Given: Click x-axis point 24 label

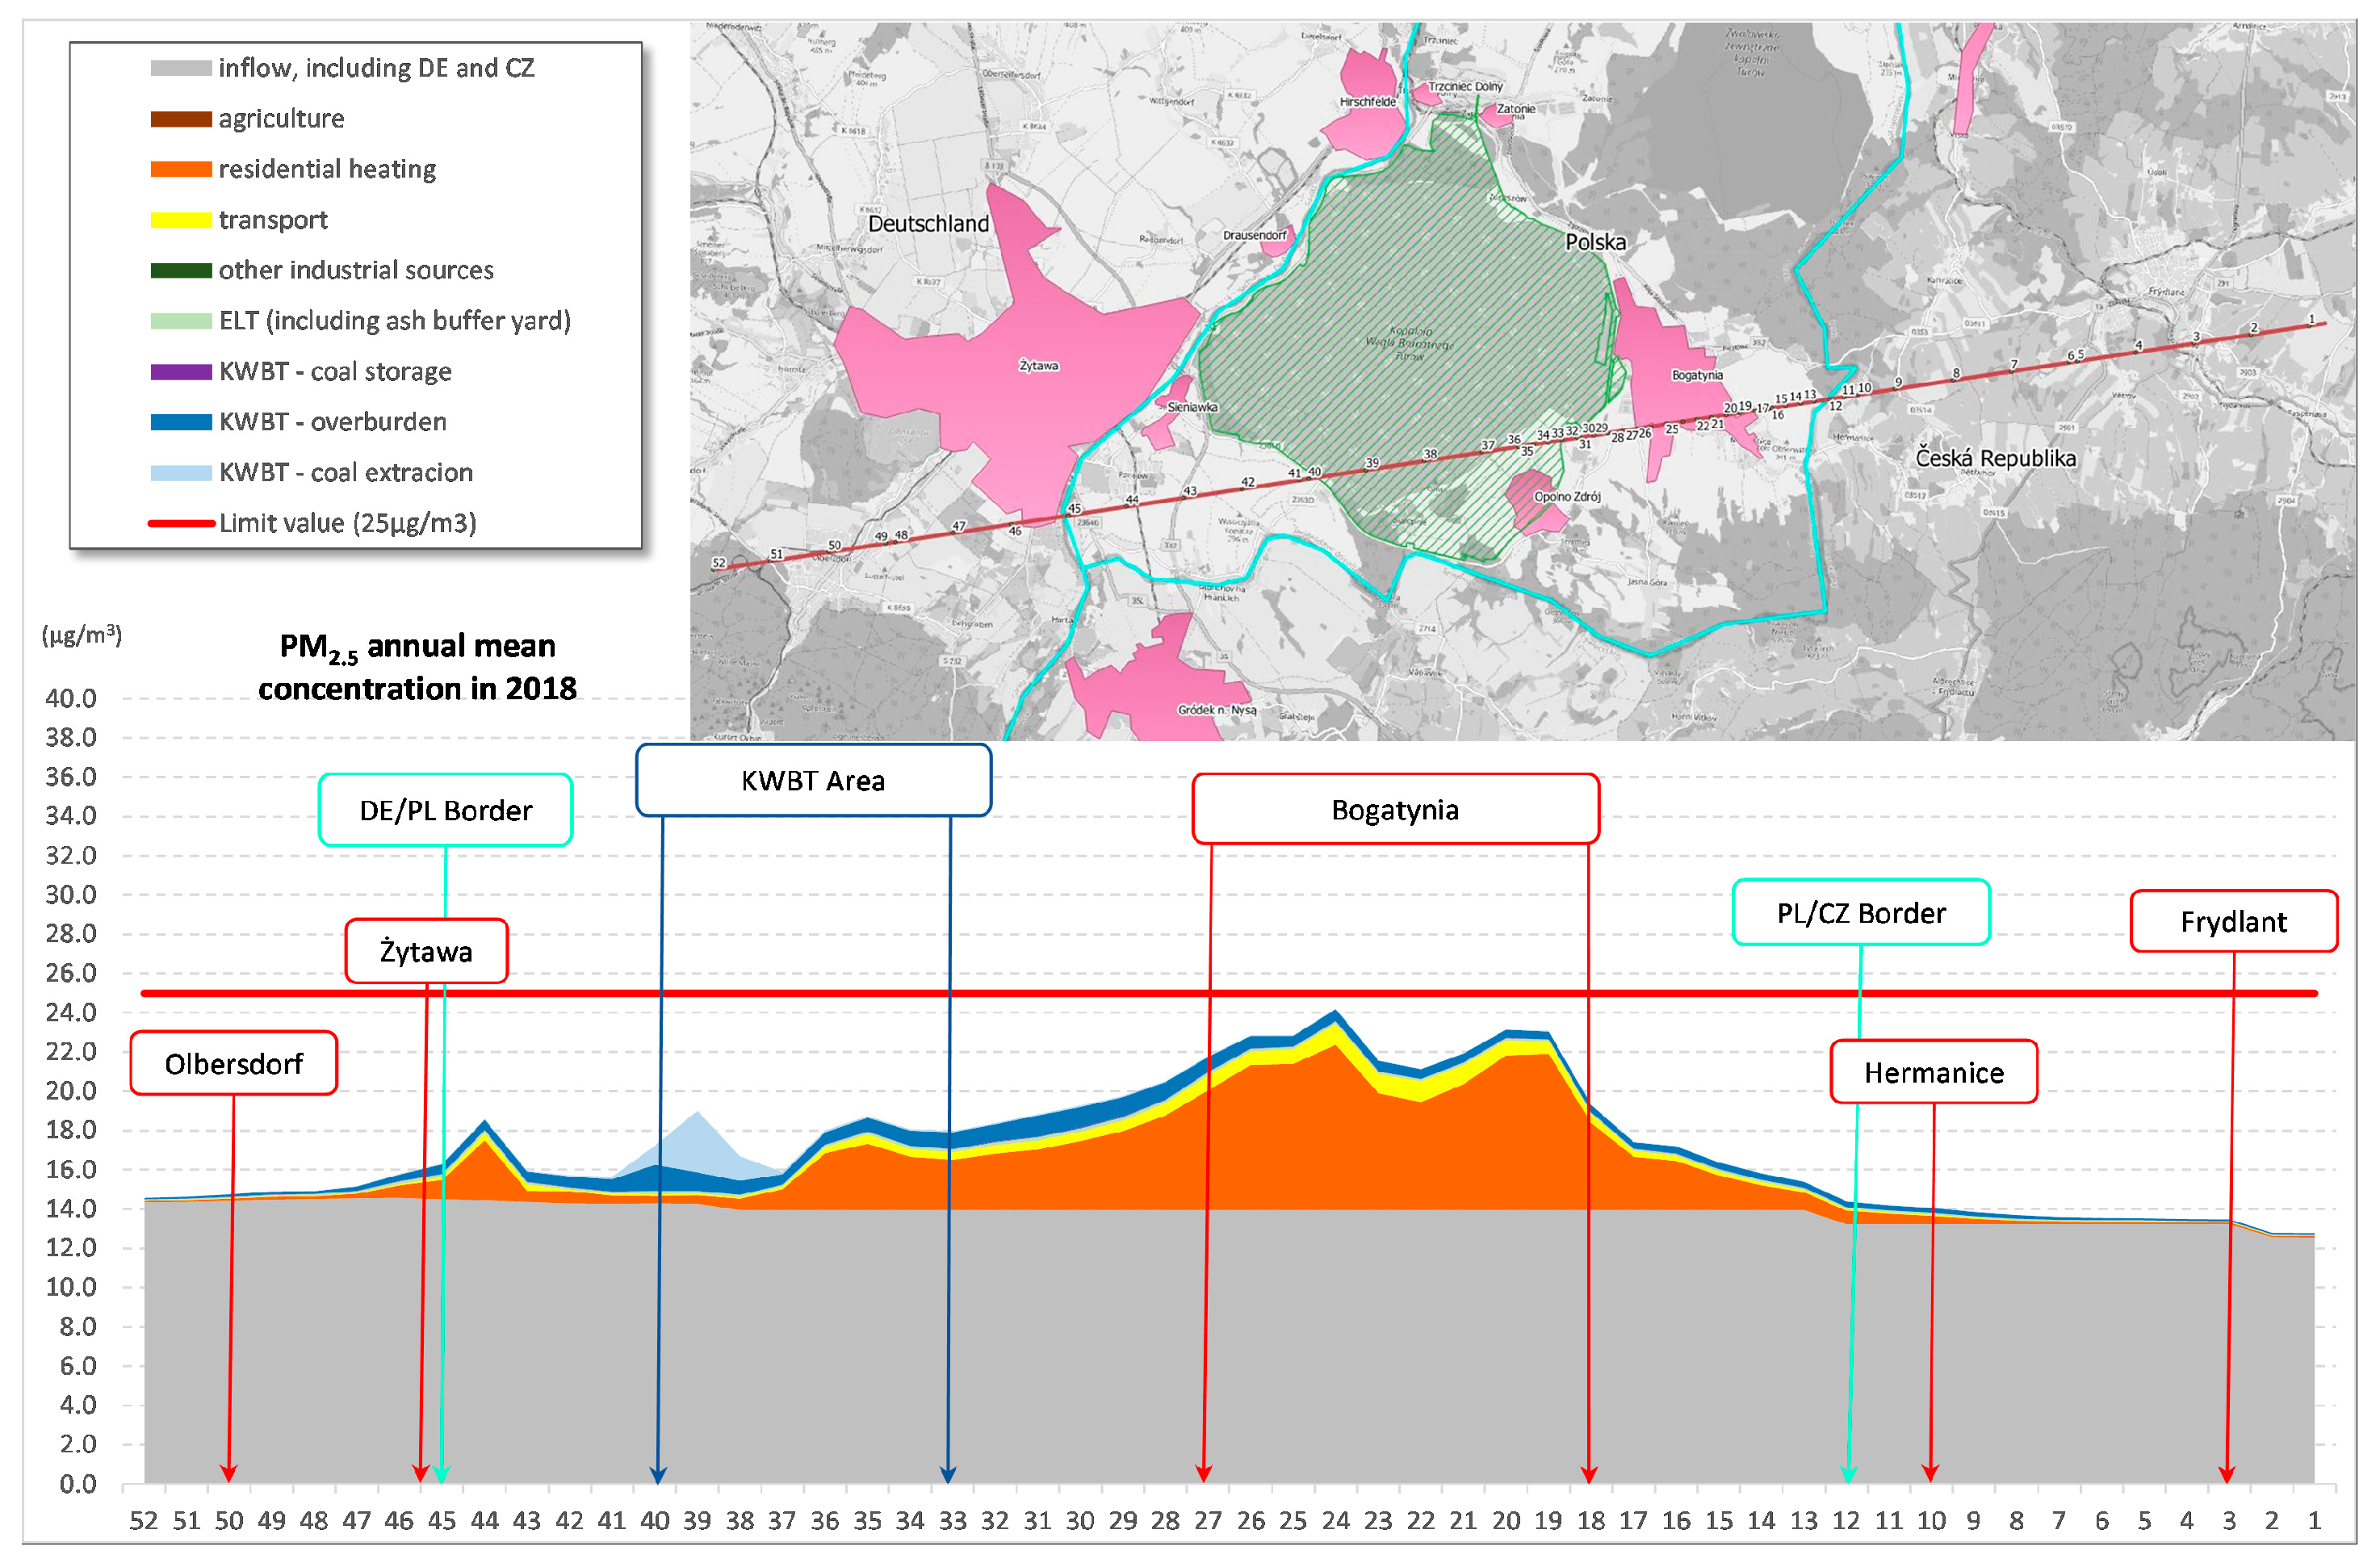Looking at the screenshot, I should (x=1336, y=1521).
